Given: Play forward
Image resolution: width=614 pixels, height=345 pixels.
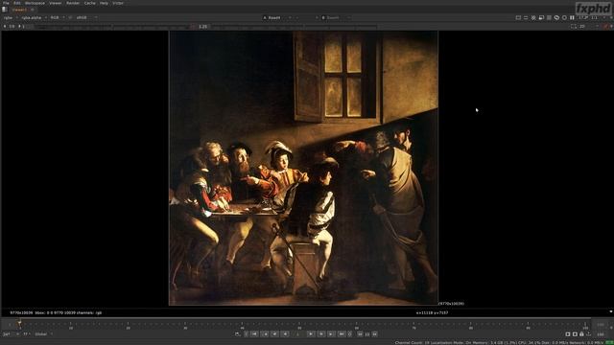Looking at the screenshot, I should [x=311, y=334].
